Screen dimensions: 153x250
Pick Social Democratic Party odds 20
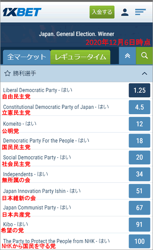(139, 157)
